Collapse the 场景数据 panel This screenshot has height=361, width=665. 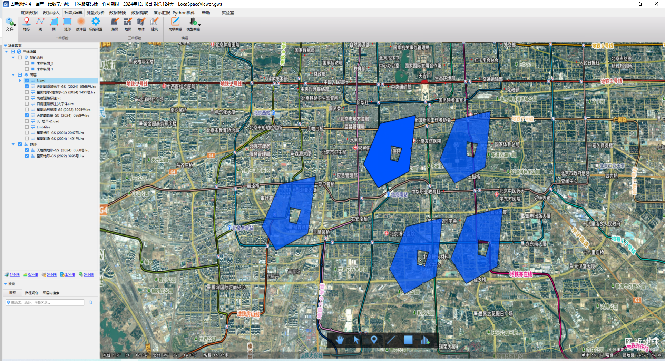click(6, 46)
